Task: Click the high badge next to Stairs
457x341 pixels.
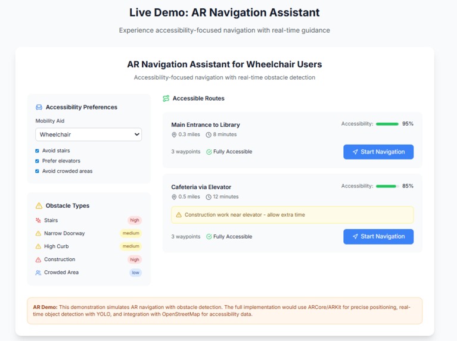Action: (x=135, y=220)
